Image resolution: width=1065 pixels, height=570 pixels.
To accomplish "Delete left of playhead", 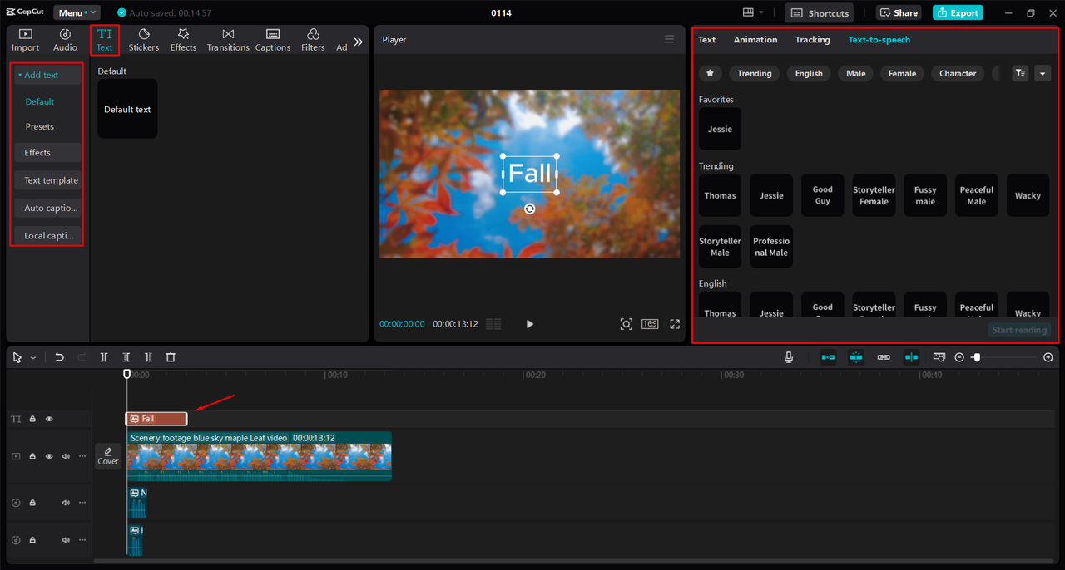I will tap(126, 357).
